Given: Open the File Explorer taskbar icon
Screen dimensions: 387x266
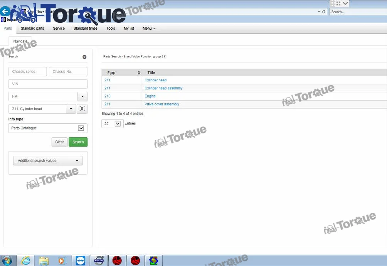Looking at the screenshot, I should (x=44, y=261).
